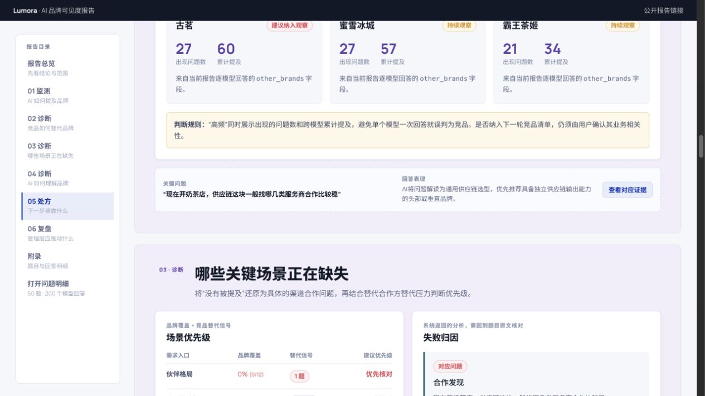The image size is (705, 396).
Task: Click the page's vertical scrollbar thumb
Action: pyautogui.click(x=701, y=146)
